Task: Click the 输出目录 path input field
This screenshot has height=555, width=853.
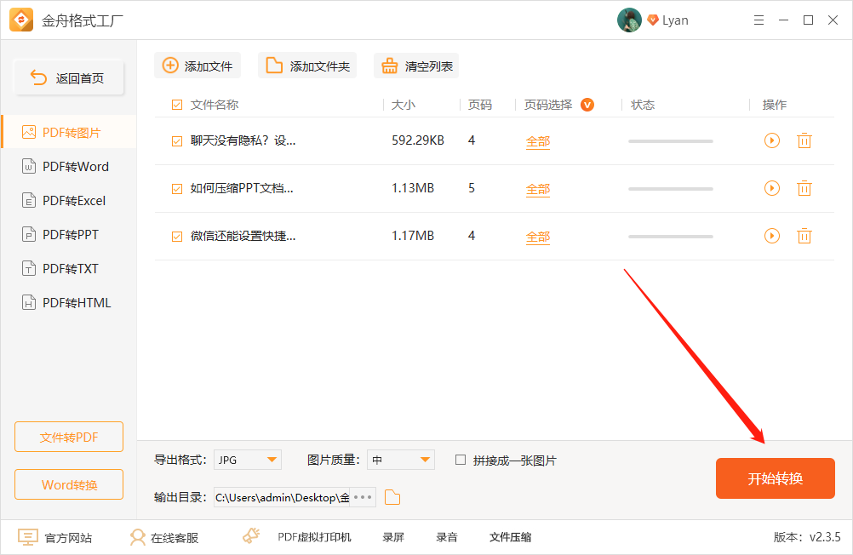Action: (282, 497)
